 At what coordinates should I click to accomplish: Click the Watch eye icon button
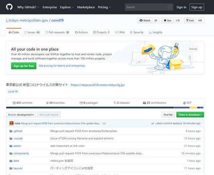pyautogui.click(x=145, y=20)
